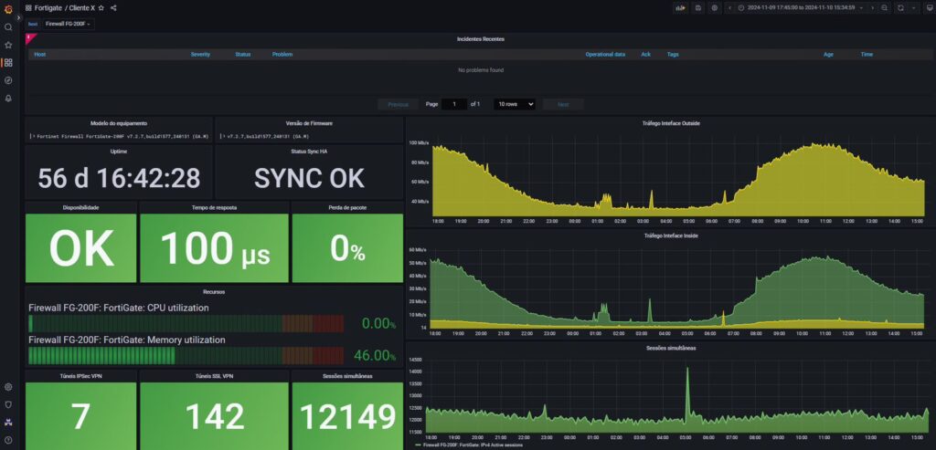Open the 10 rows per page dropdown
Screen dimensions: 936x450
click(514, 104)
